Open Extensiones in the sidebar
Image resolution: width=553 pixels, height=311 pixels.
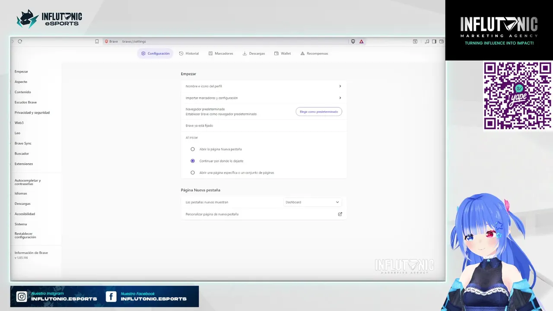coord(24,164)
